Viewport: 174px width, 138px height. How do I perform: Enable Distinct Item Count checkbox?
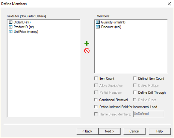click(135, 78)
